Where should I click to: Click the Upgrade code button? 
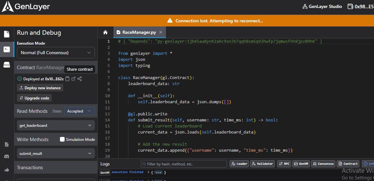coord(34,98)
